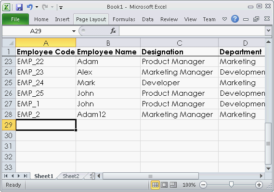Open the green File button
Screen dimensions: 274x192
point(15,19)
